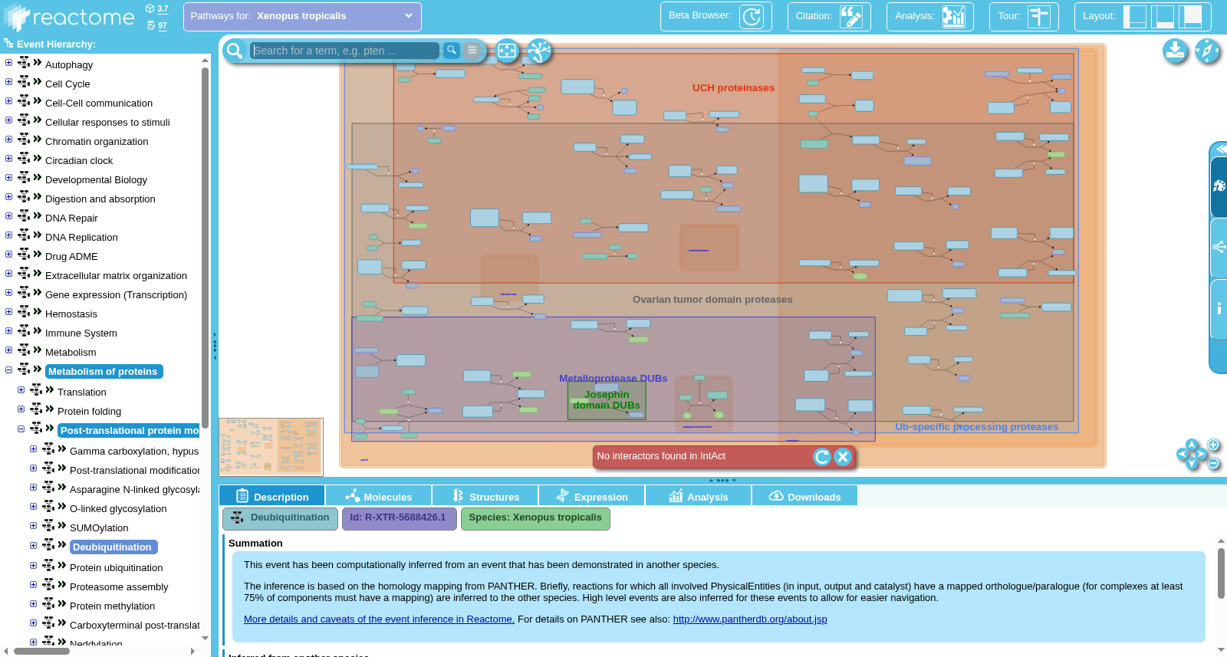1227x657 pixels.
Task: Collapse Post-translational protein modification node
Action: tap(21, 429)
